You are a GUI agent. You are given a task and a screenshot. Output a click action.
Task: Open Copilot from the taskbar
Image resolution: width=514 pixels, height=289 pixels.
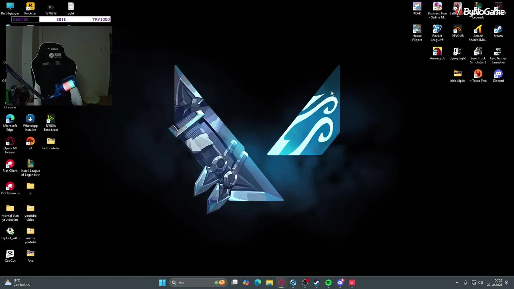[x=246, y=283]
